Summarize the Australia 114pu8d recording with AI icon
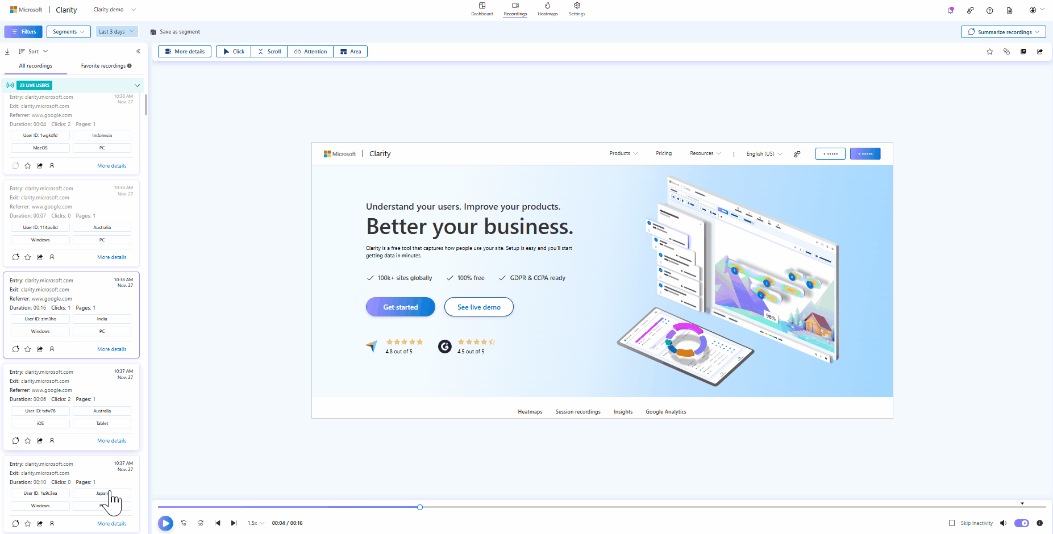This screenshot has width=1053, height=534. pyautogui.click(x=15, y=257)
